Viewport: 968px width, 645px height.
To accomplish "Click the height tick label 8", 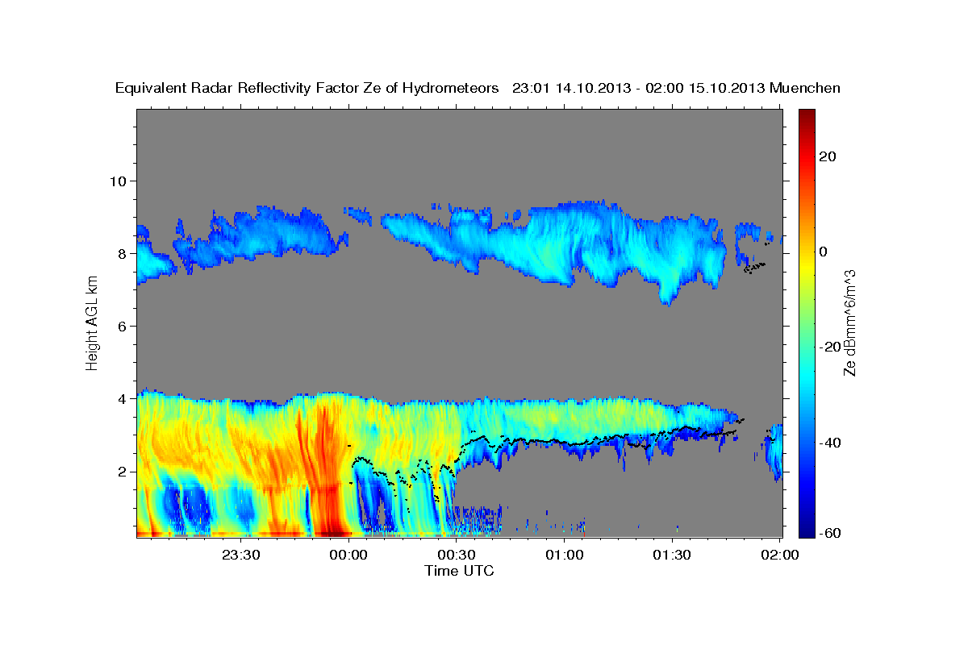I will click(123, 253).
